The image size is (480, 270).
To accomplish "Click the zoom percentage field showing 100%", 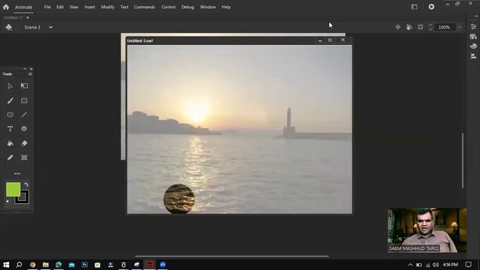I will (445, 27).
